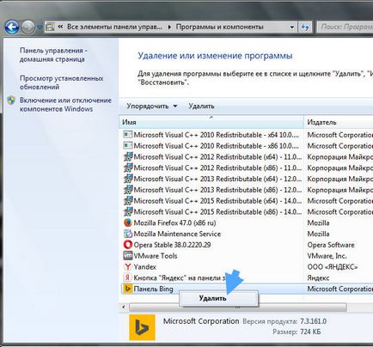373x347 pixels.
Task: Select 'Mozilla Firefox 47.0 (x86 ru)' entry
Action: coord(174,223)
